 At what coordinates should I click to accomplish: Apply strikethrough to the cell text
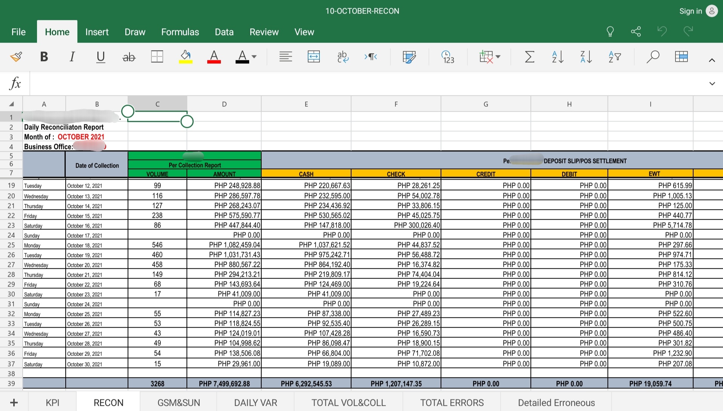[x=129, y=57]
